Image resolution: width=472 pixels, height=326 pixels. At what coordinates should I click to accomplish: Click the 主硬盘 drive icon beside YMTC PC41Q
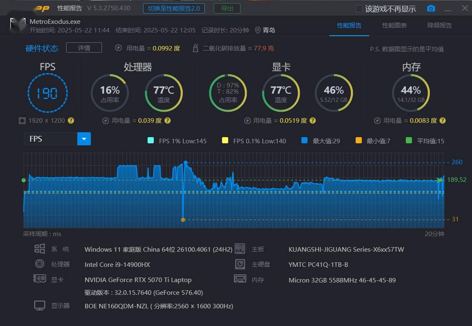pyautogui.click(x=240, y=264)
